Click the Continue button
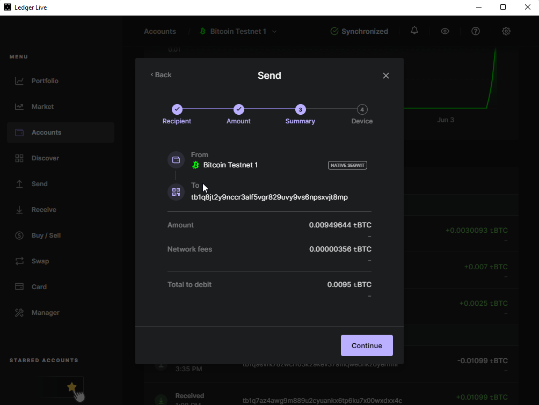Screen dimensions: 539x405 367,345
